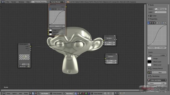
Task: Zoom in curve view with plus icon in sidebar
Action: click(157, 23)
